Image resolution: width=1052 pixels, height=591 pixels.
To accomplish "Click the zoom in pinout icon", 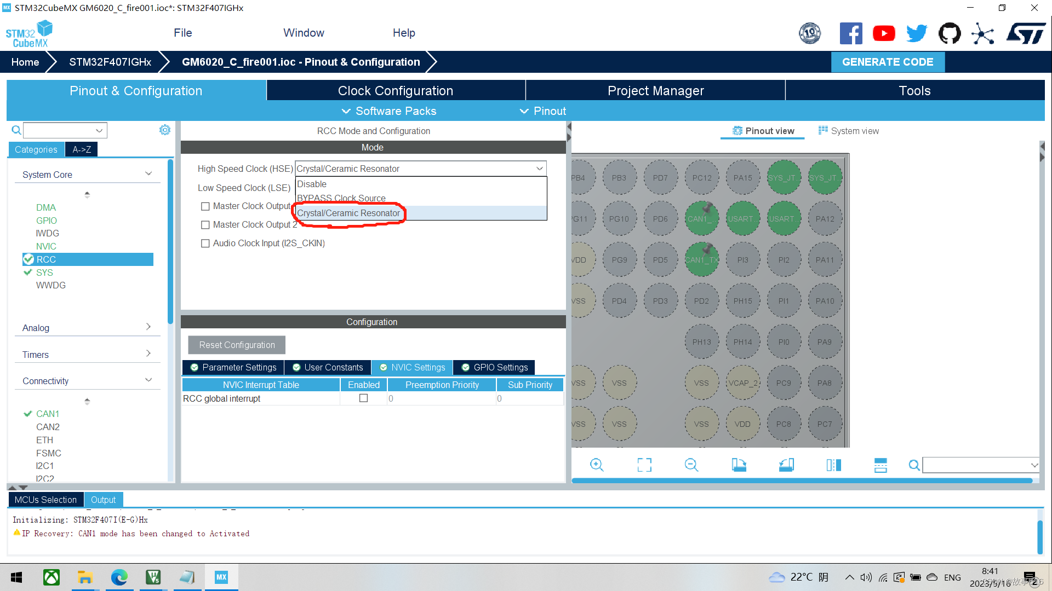I will click(x=597, y=465).
